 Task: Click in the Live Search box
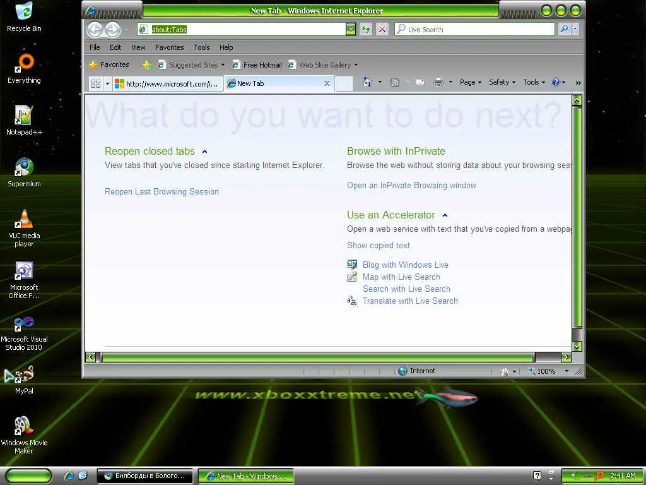(x=474, y=29)
